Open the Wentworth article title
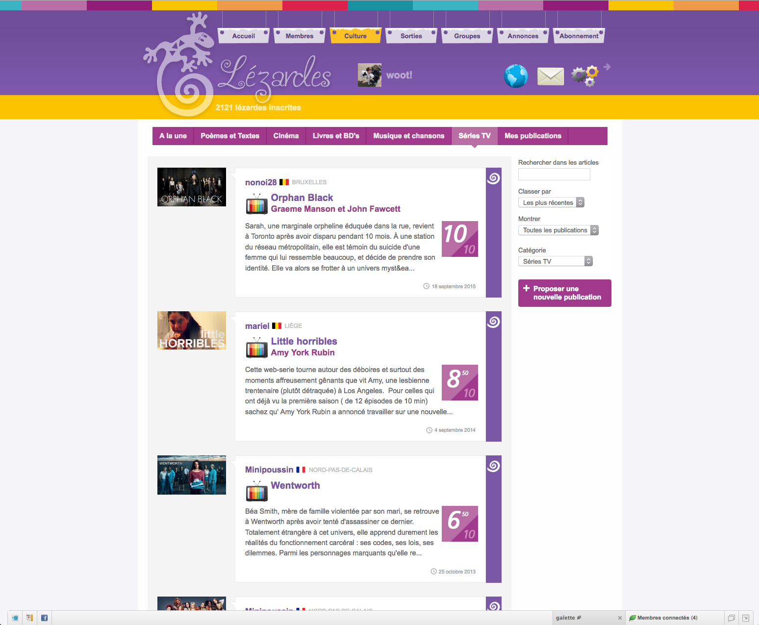This screenshot has height=625, width=759. [x=296, y=485]
